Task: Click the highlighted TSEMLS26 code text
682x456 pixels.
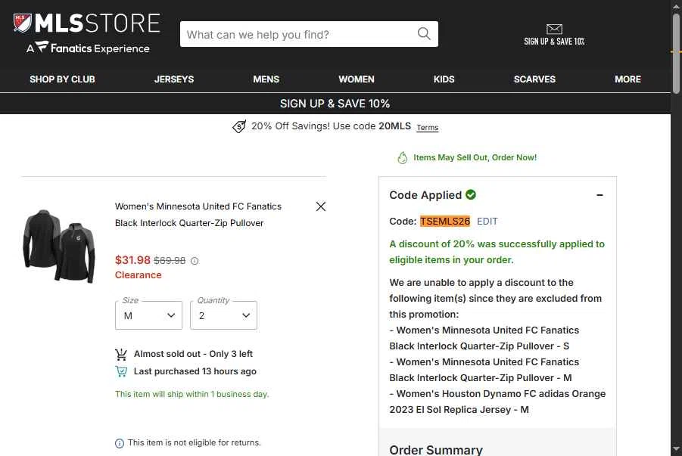Action: pyautogui.click(x=445, y=222)
